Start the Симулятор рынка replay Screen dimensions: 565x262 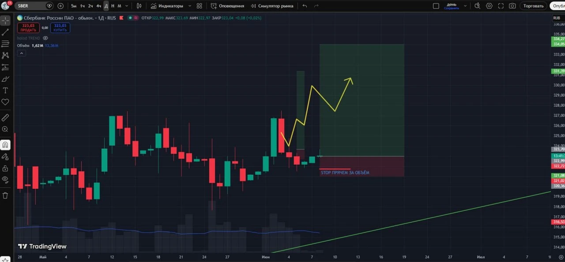tap(272, 6)
